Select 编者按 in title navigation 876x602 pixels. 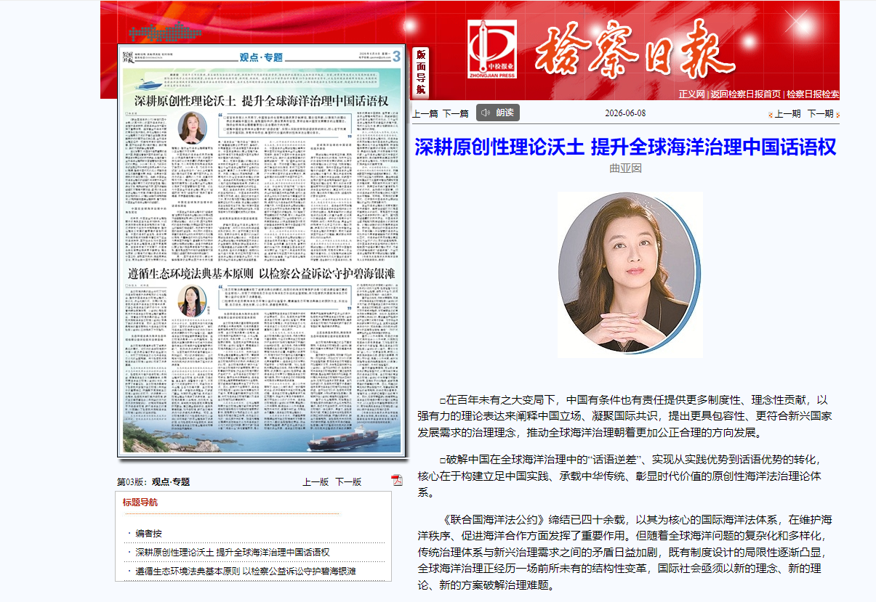pos(148,533)
